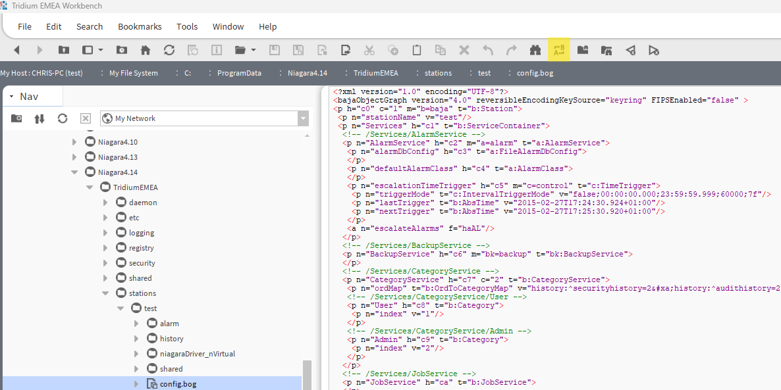This screenshot has width=781, height=390.
Task: Collapse the Nav side bar header arrow
Action: (11, 97)
